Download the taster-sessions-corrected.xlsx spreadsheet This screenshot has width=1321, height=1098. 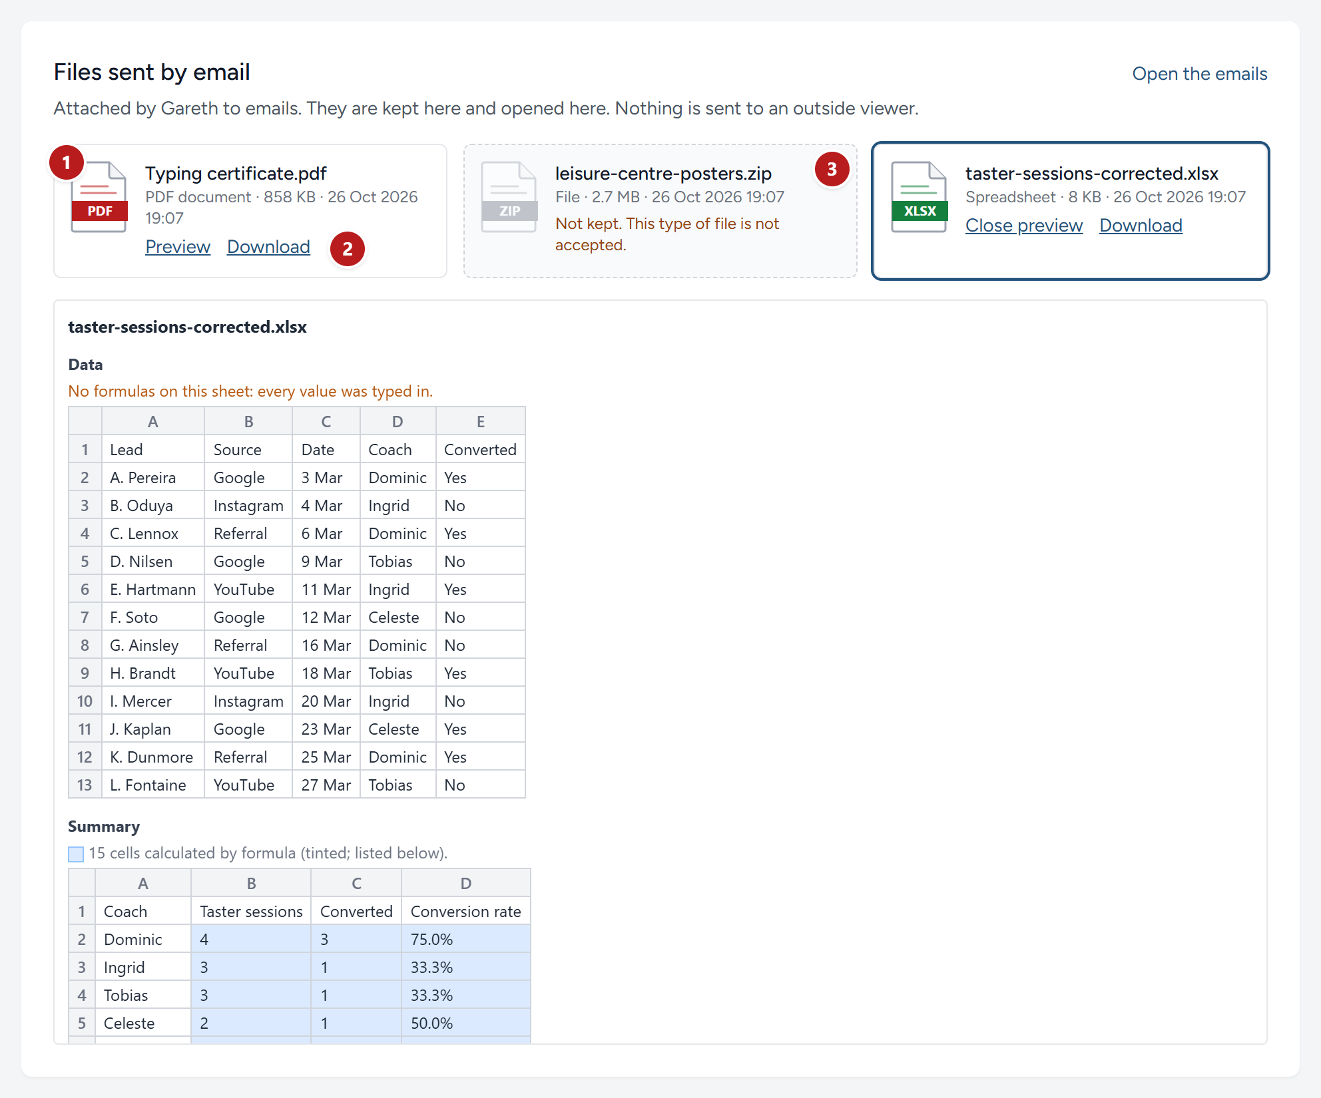(1141, 226)
